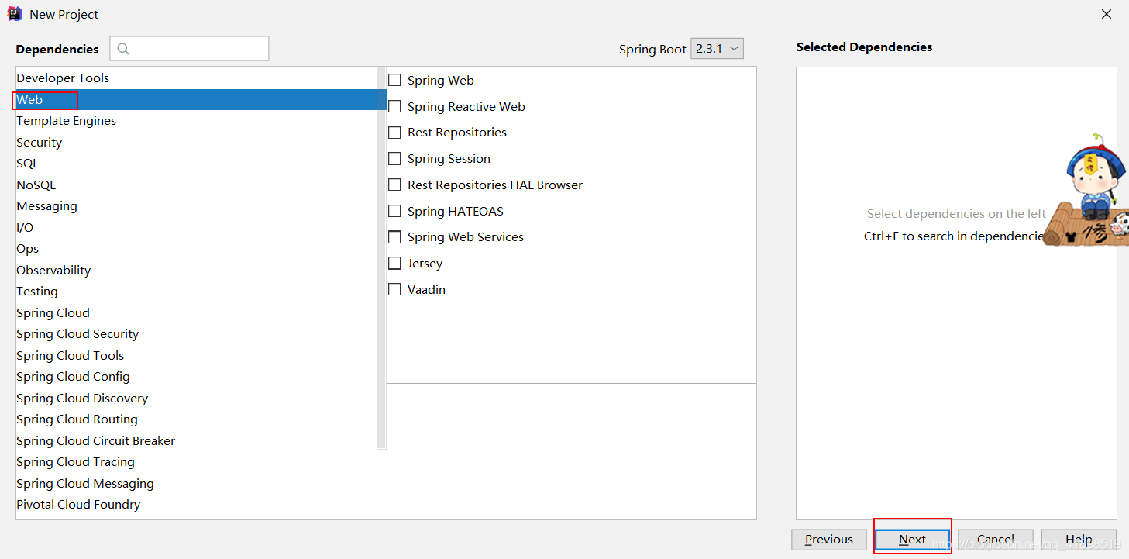Choose Pivotal Cloud Foundry category
The height and width of the screenshot is (559, 1129).
click(x=197, y=505)
